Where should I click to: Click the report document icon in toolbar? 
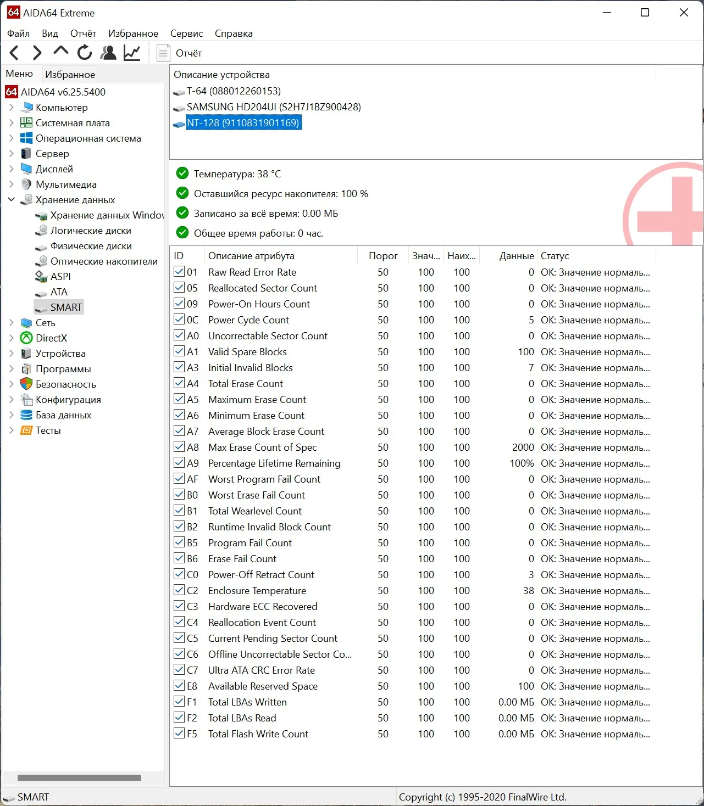163,53
